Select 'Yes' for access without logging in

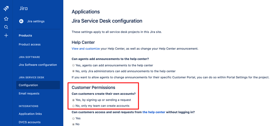click(x=73, y=118)
